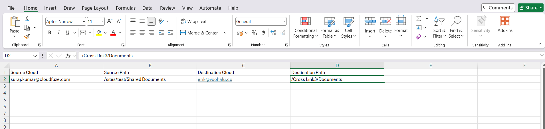Image resolution: width=545 pixels, height=129 pixels.
Task: Switch to the Automate tab
Action: click(x=210, y=8)
